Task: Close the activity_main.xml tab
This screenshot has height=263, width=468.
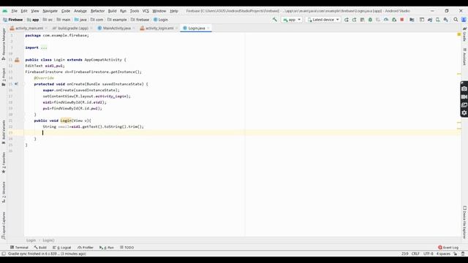Action: click(46, 28)
